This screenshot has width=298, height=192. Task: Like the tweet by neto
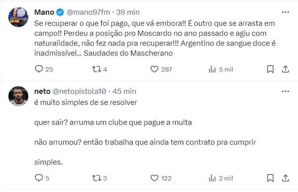click(155, 178)
